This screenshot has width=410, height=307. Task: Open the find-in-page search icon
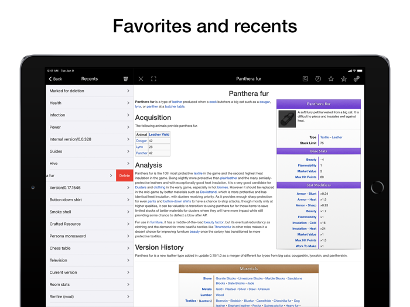[x=305, y=78]
